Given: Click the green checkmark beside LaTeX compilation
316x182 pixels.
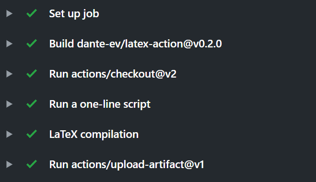Looking at the screenshot, I should 32,134.
